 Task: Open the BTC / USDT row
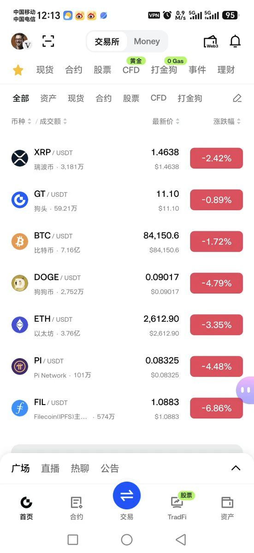[127, 242]
